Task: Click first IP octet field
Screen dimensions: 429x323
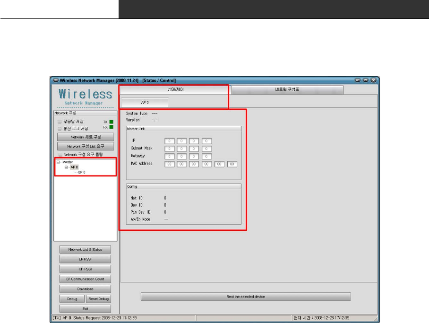Action: tap(169, 141)
